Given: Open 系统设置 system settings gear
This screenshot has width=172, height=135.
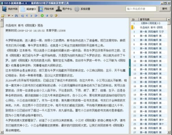Looking at the screenshot, I should pos(82,9).
